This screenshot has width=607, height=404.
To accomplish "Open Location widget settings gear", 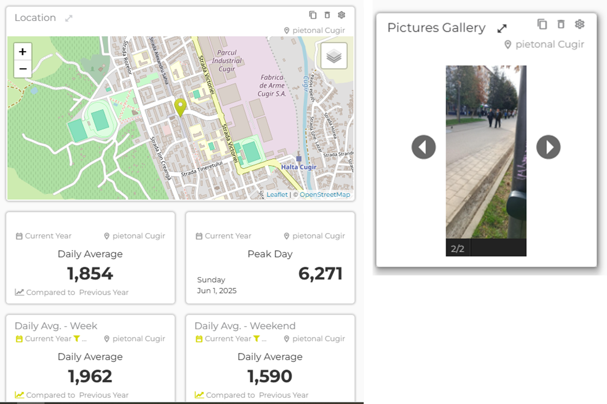I will click(x=341, y=15).
